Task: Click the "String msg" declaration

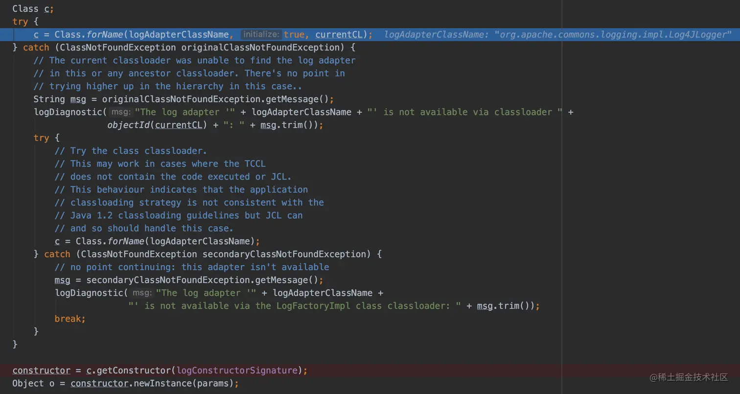Action: click(x=60, y=99)
